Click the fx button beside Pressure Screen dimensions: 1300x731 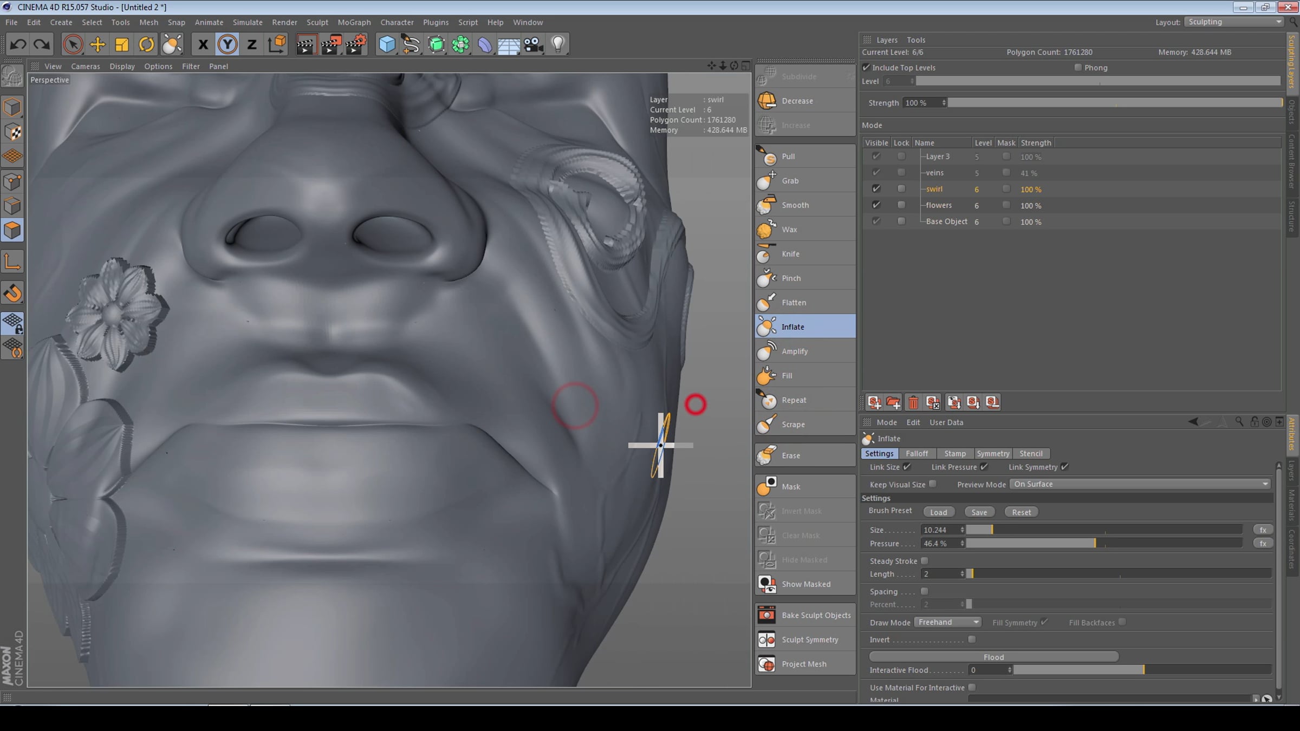click(x=1263, y=544)
